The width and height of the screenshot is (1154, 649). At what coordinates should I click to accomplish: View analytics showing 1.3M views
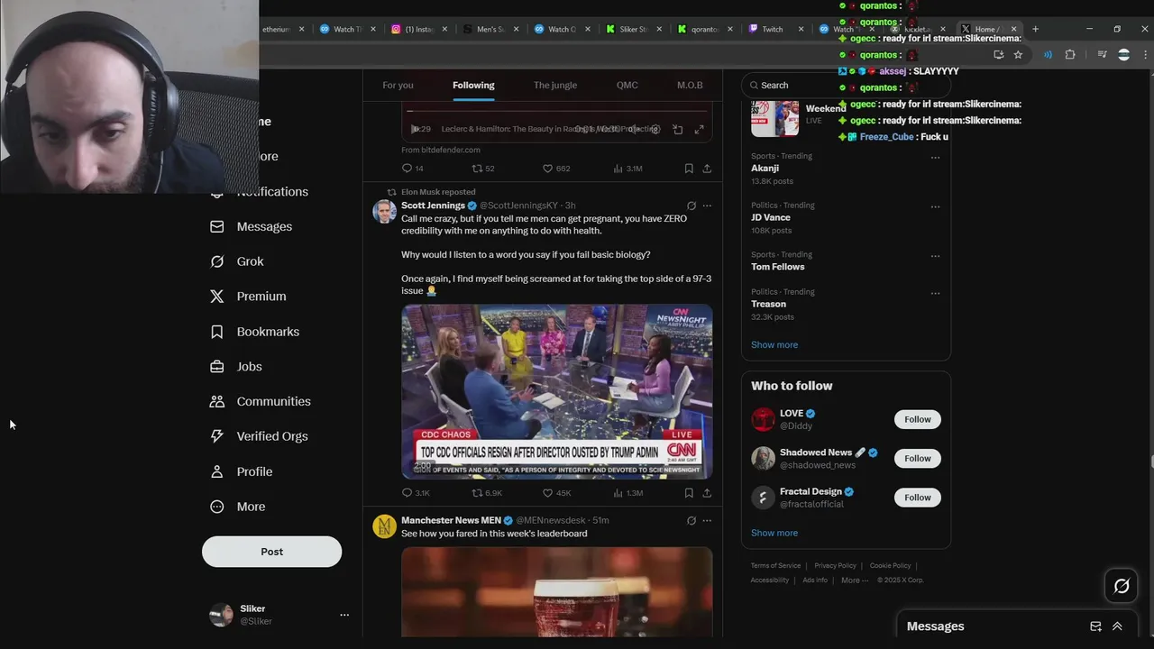627,493
